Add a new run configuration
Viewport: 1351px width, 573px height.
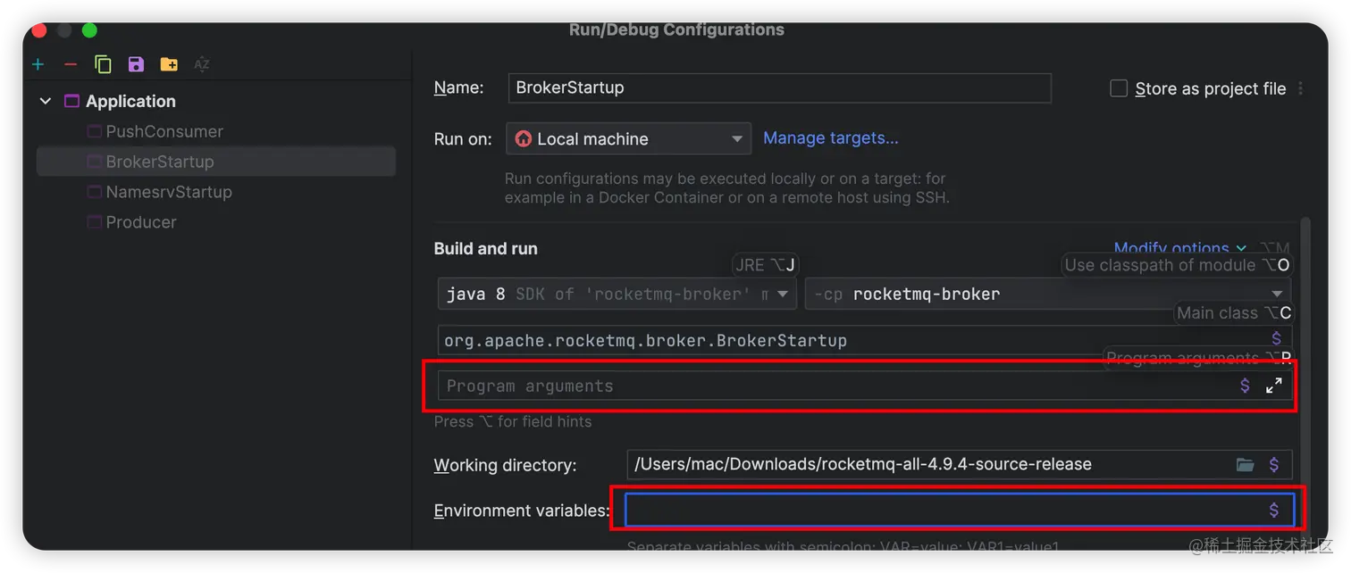click(x=38, y=64)
